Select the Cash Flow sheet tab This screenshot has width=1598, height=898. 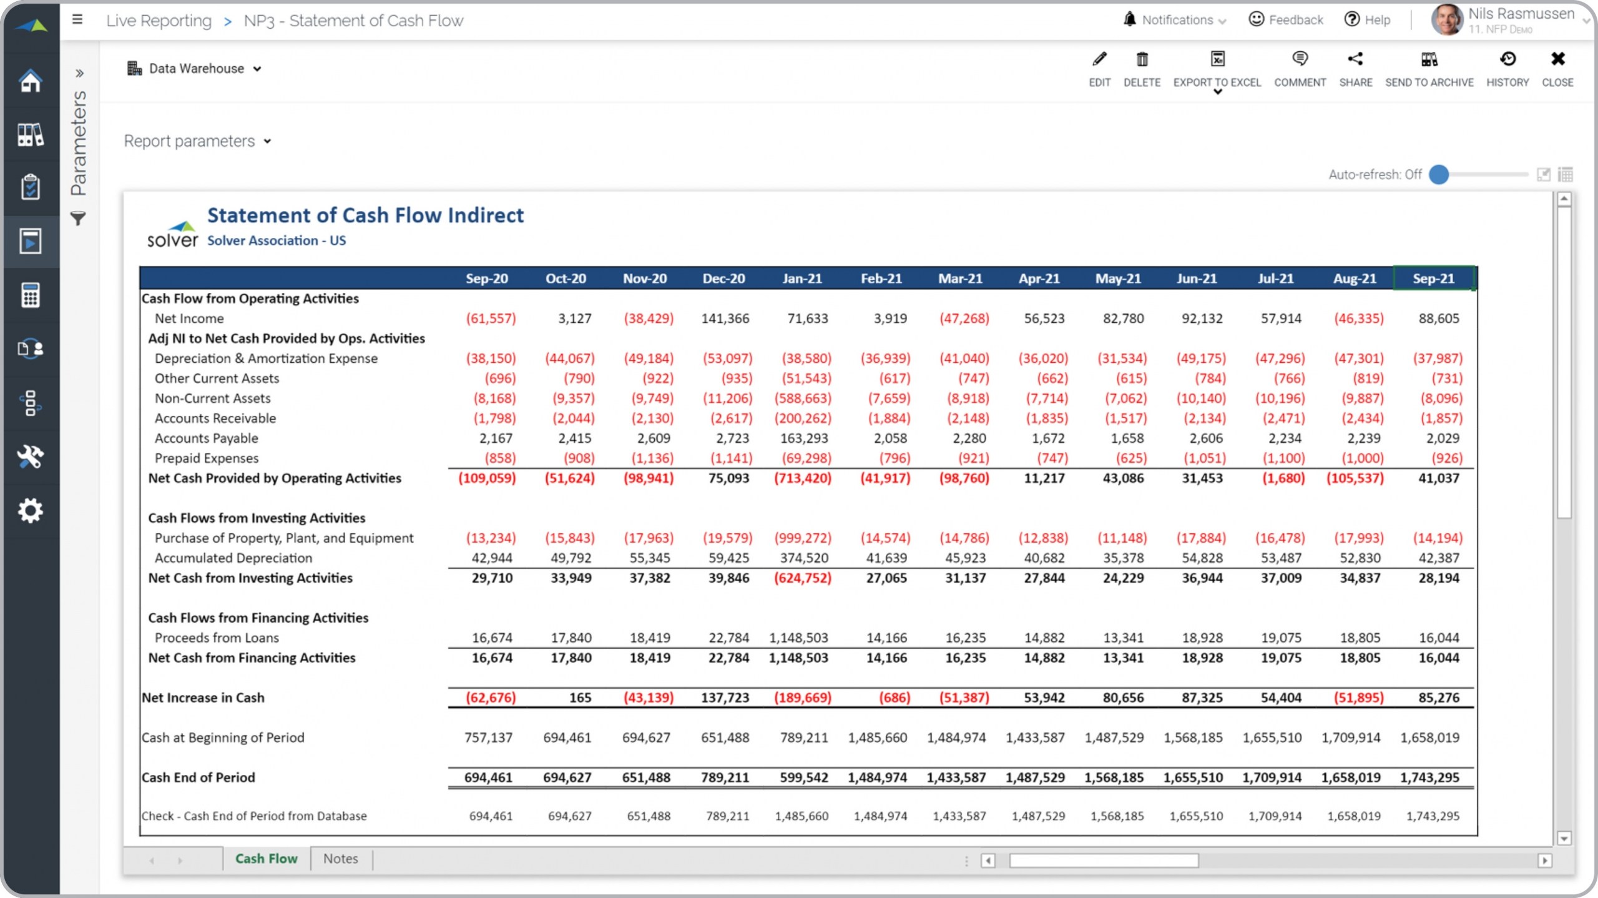pos(266,859)
